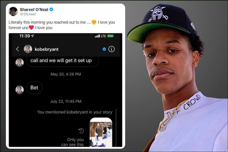Open the mentioned story thumbnail
Screen dimensions: 228x152
coord(101,132)
